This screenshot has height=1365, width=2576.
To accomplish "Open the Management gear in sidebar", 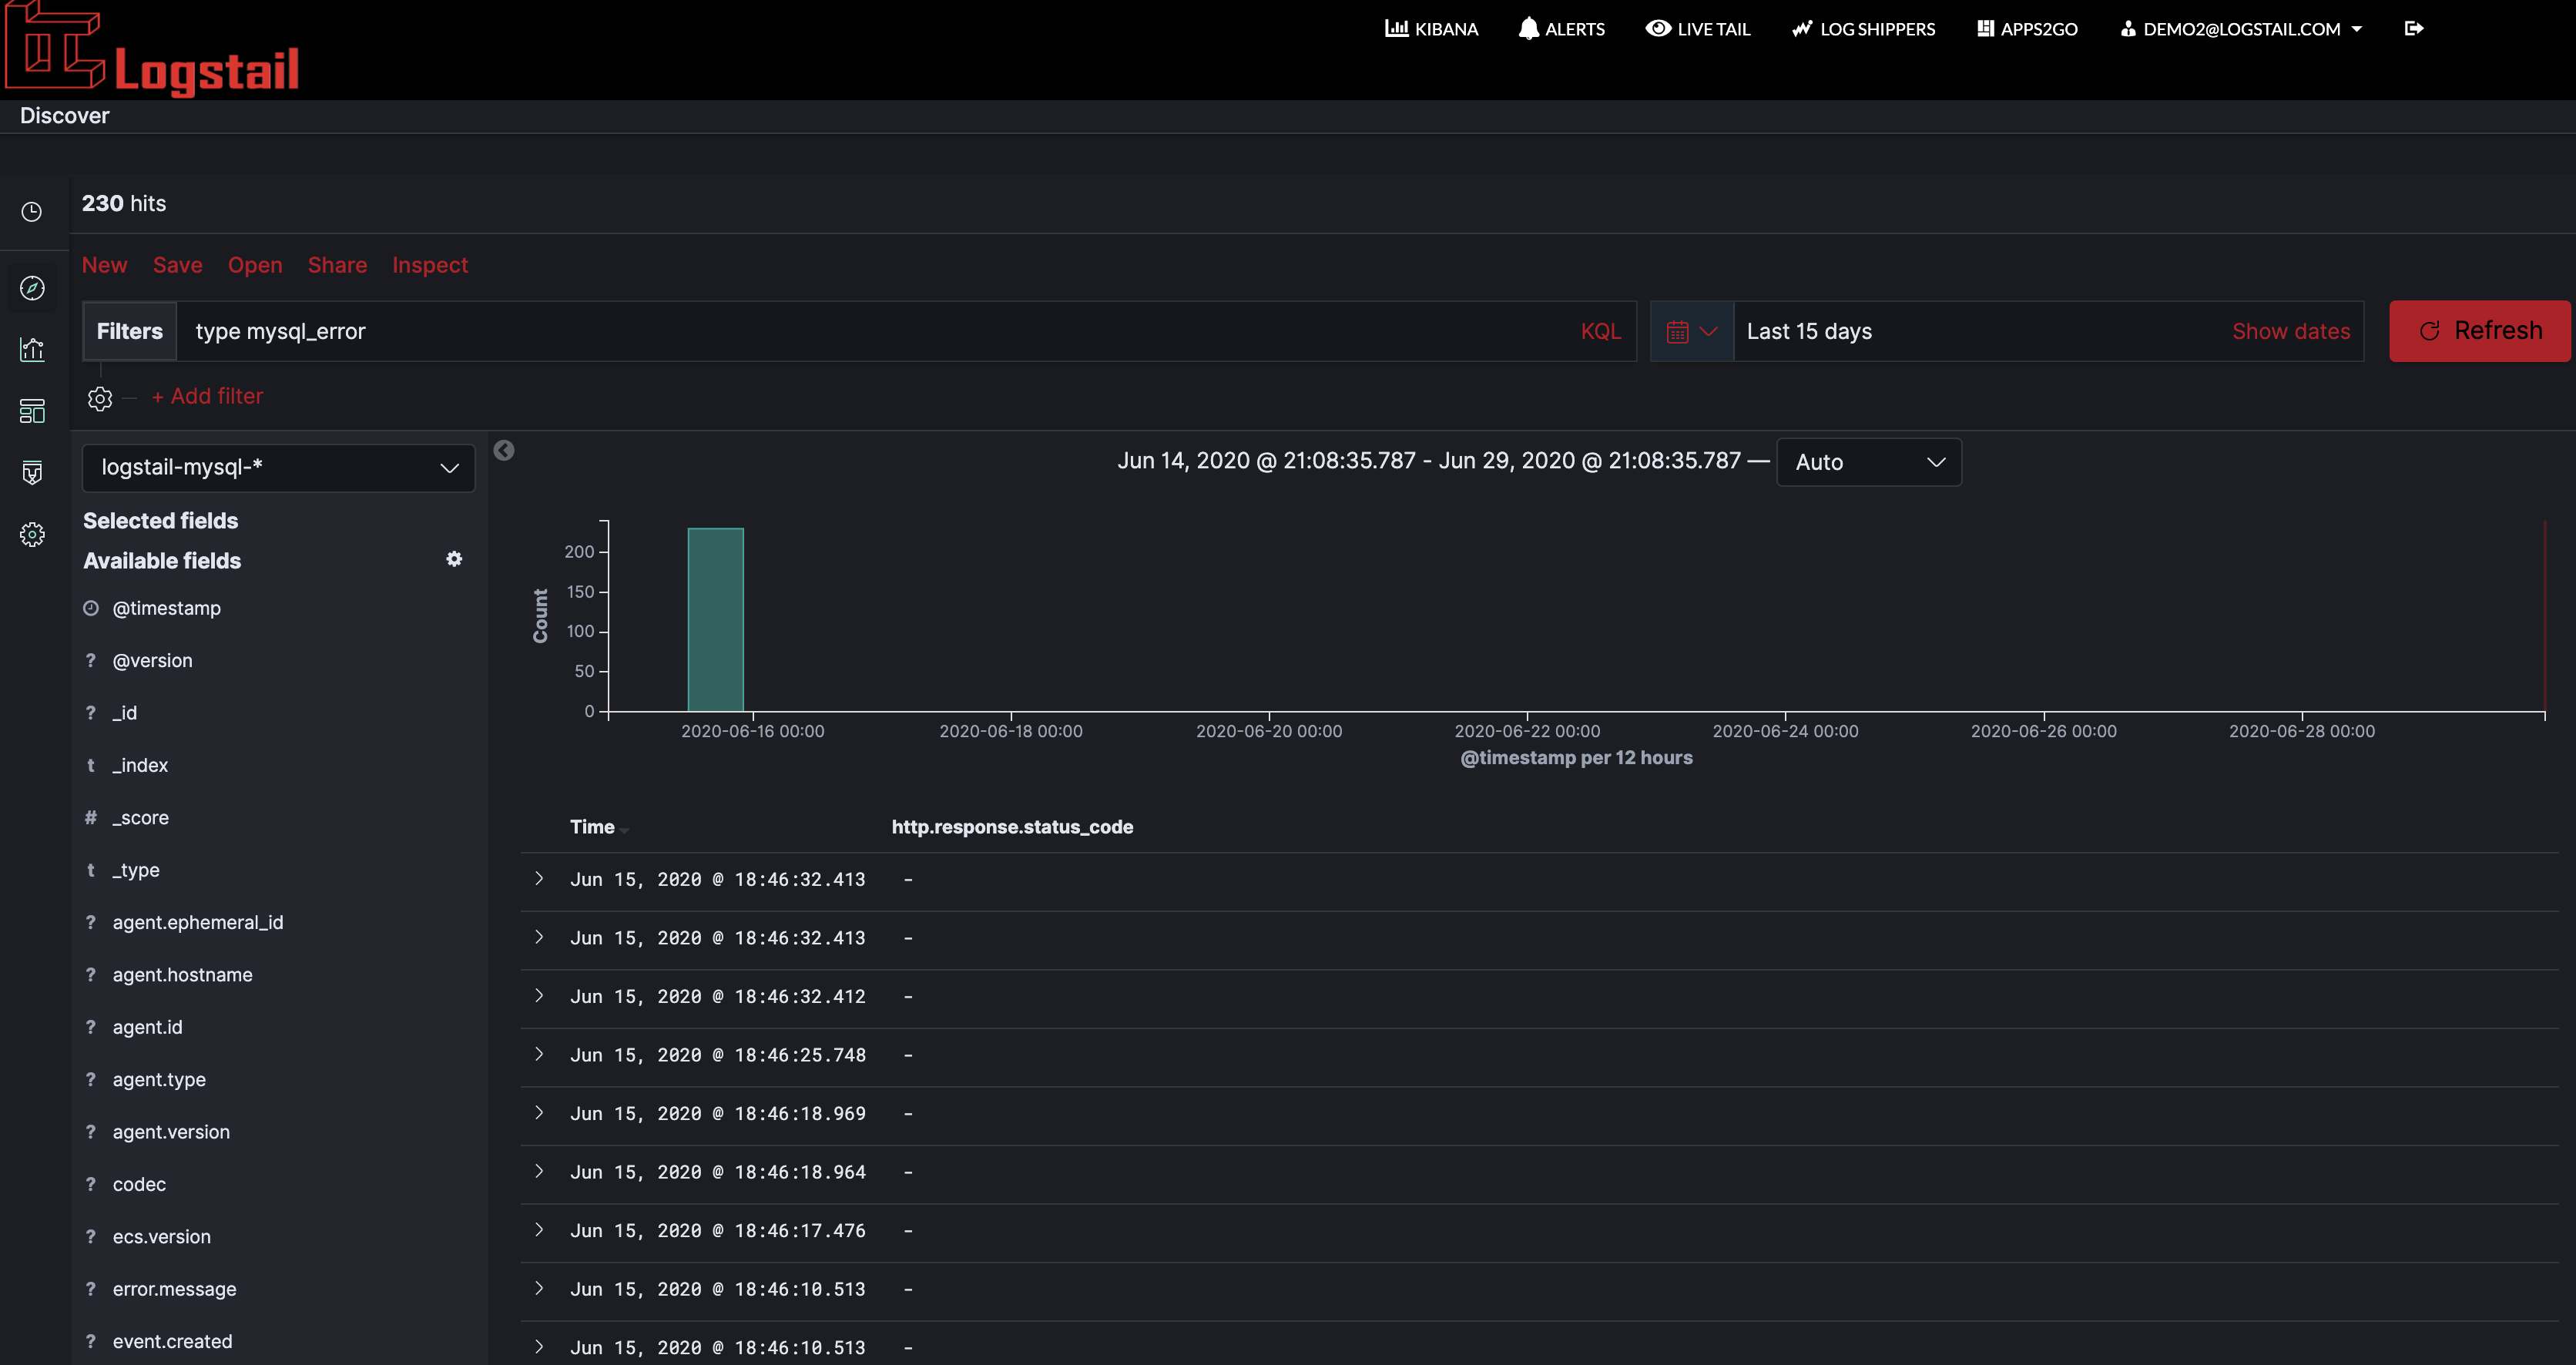I will tap(32, 534).
